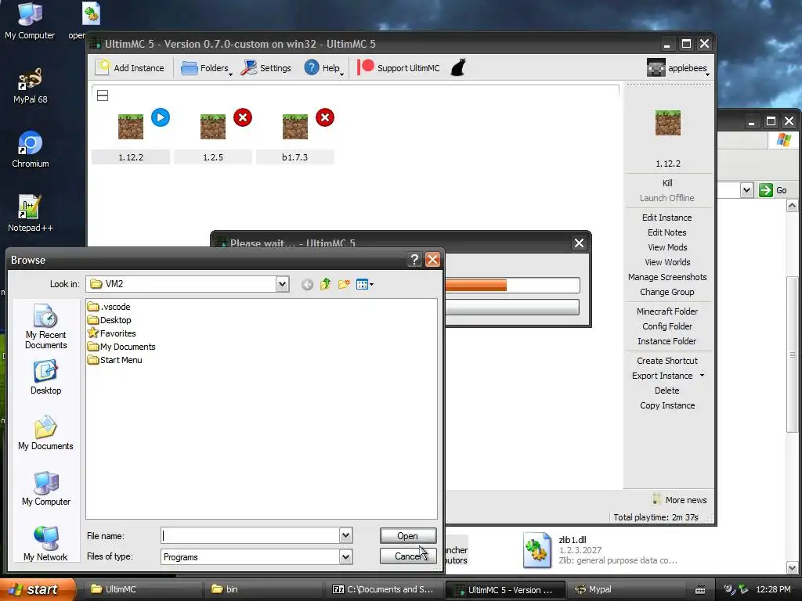
Task: Go to My Documents in places bar
Action: coord(46,433)
